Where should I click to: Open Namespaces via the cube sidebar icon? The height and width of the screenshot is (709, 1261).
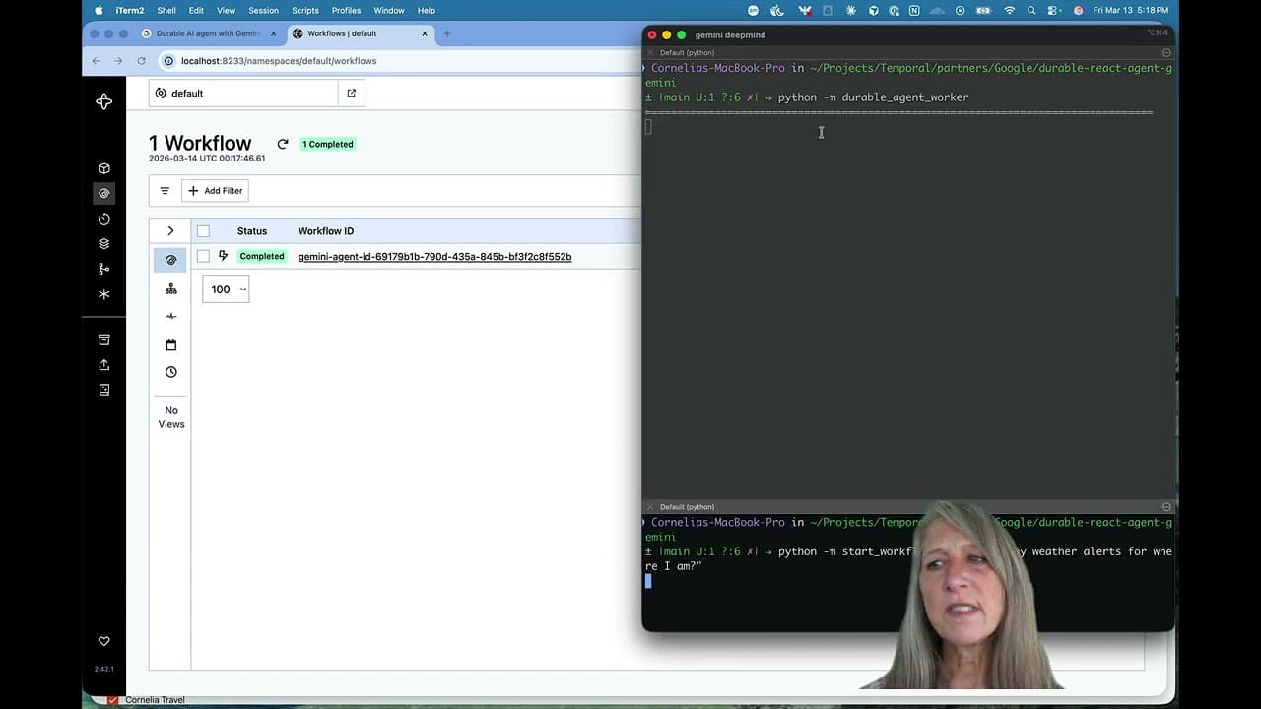[104, 168]
